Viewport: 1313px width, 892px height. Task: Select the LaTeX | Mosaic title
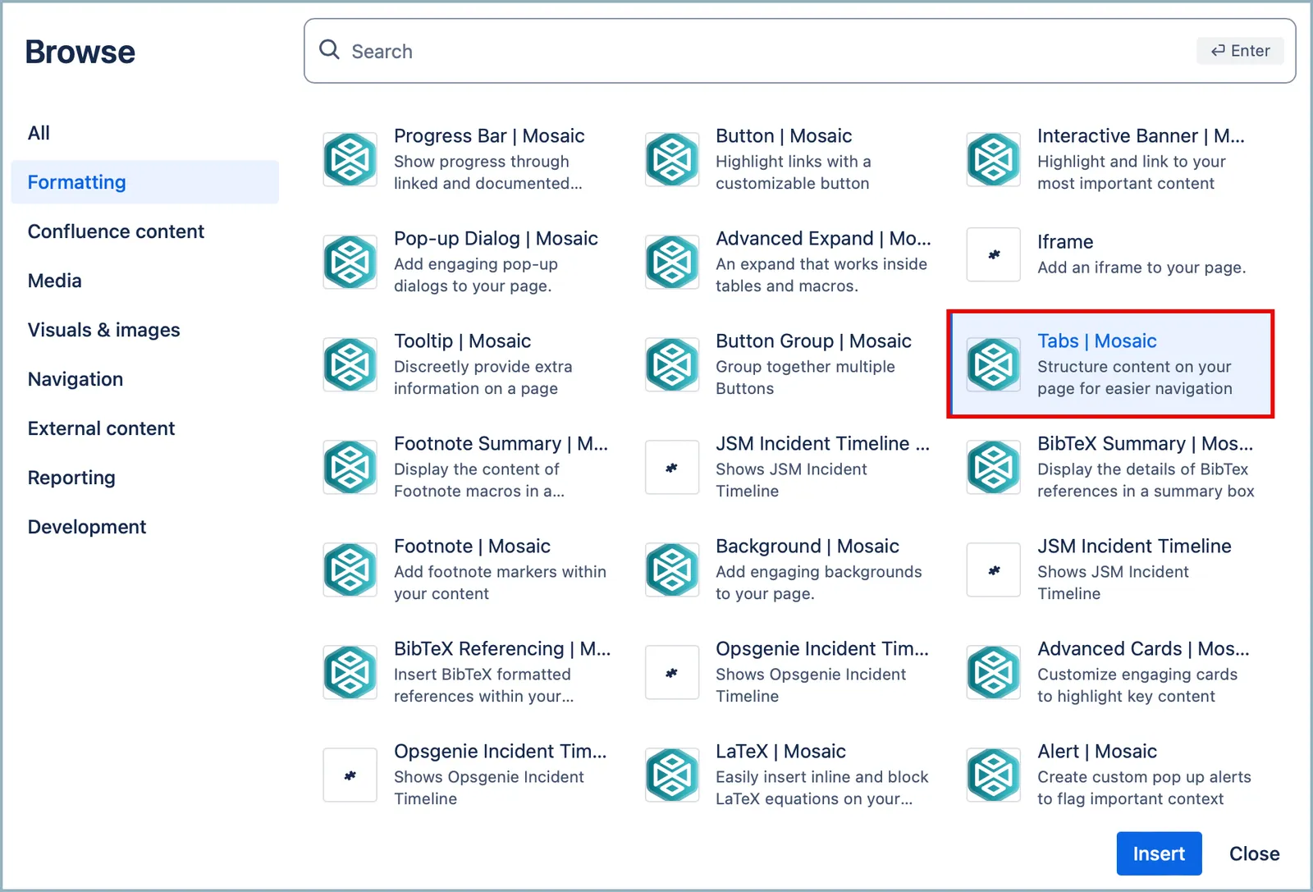780,751
